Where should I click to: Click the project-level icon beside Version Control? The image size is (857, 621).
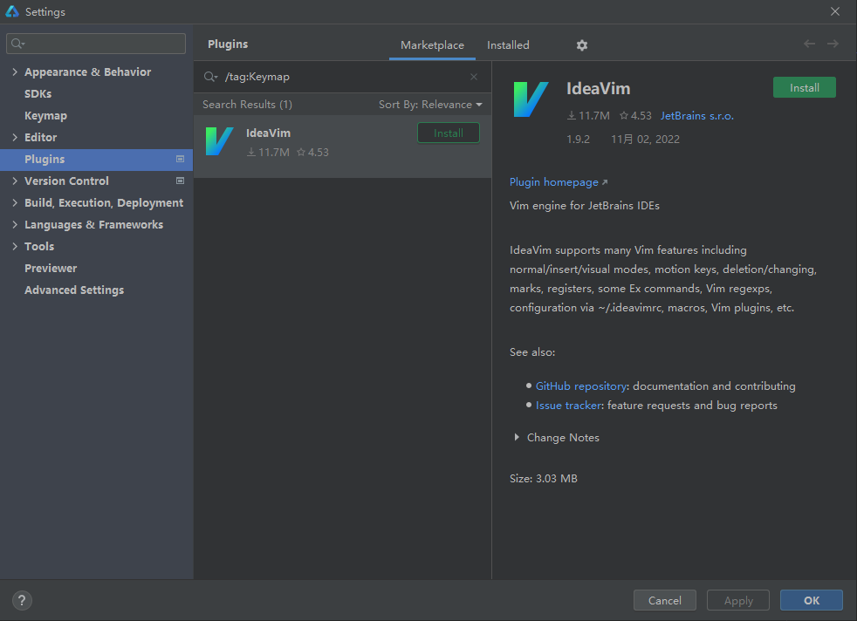click(180, 181)
